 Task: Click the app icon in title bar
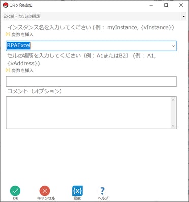coord(6,5)
